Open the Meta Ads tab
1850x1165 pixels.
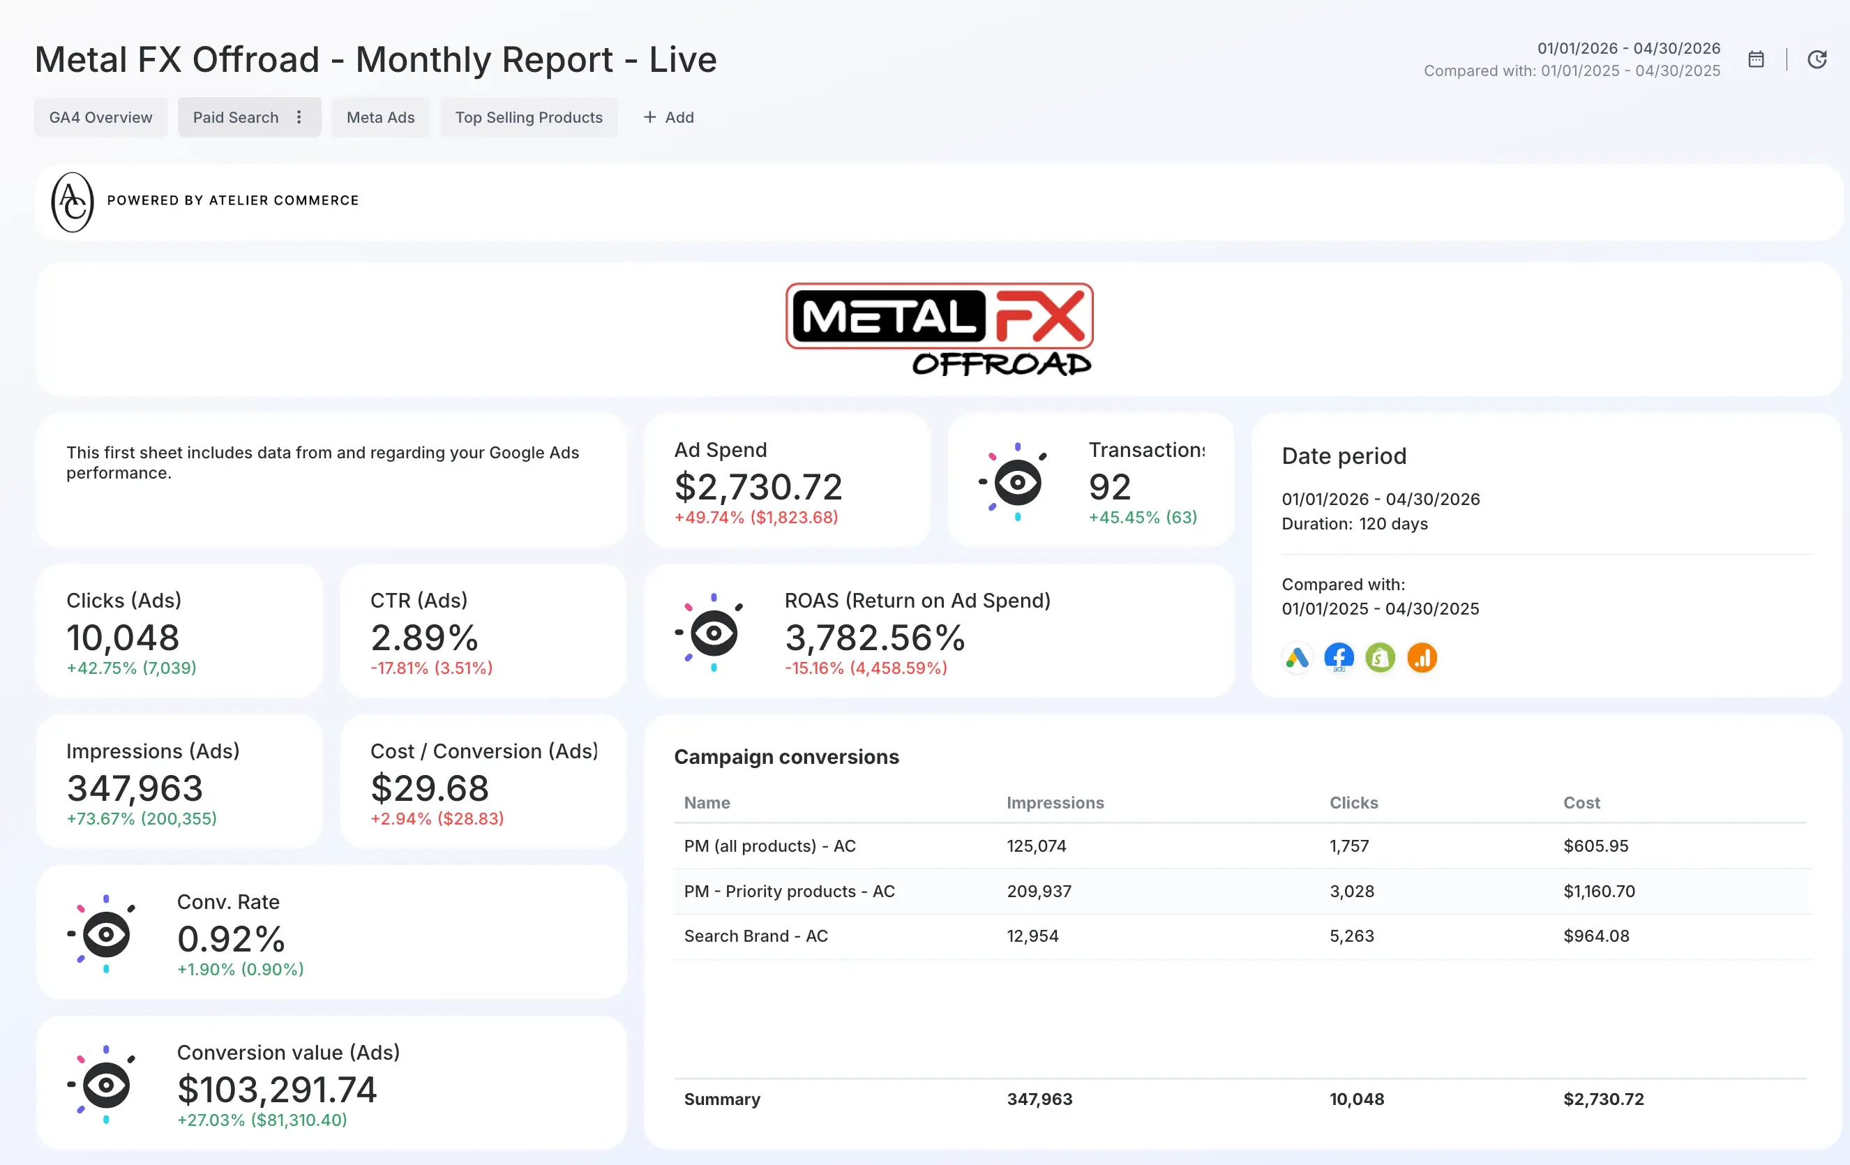380,116
